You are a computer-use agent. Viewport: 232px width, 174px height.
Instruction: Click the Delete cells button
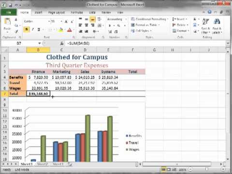click(x=180, y=25)
